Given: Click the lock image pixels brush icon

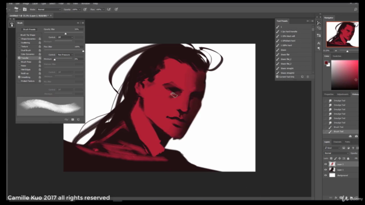Looking at the screenshot, I should pos(335,158).
